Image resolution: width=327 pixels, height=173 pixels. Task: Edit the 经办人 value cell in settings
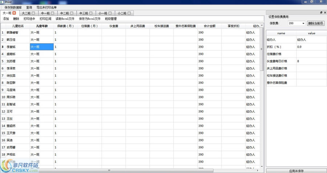point(312,40)
